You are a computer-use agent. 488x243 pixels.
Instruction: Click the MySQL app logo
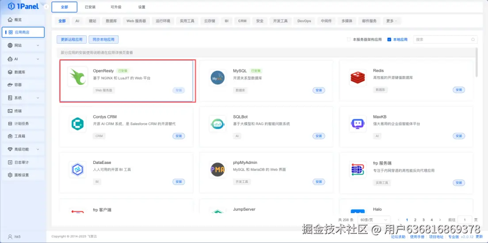coord(217,78)
